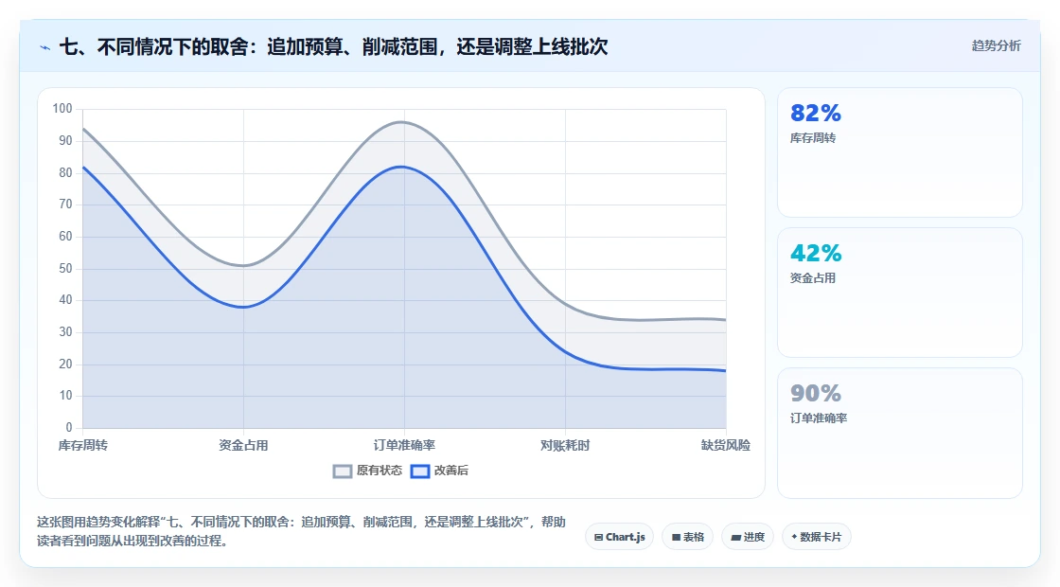Click the 缺货风险 x-axis label
1060x587 pixels.
click(725, 445)
